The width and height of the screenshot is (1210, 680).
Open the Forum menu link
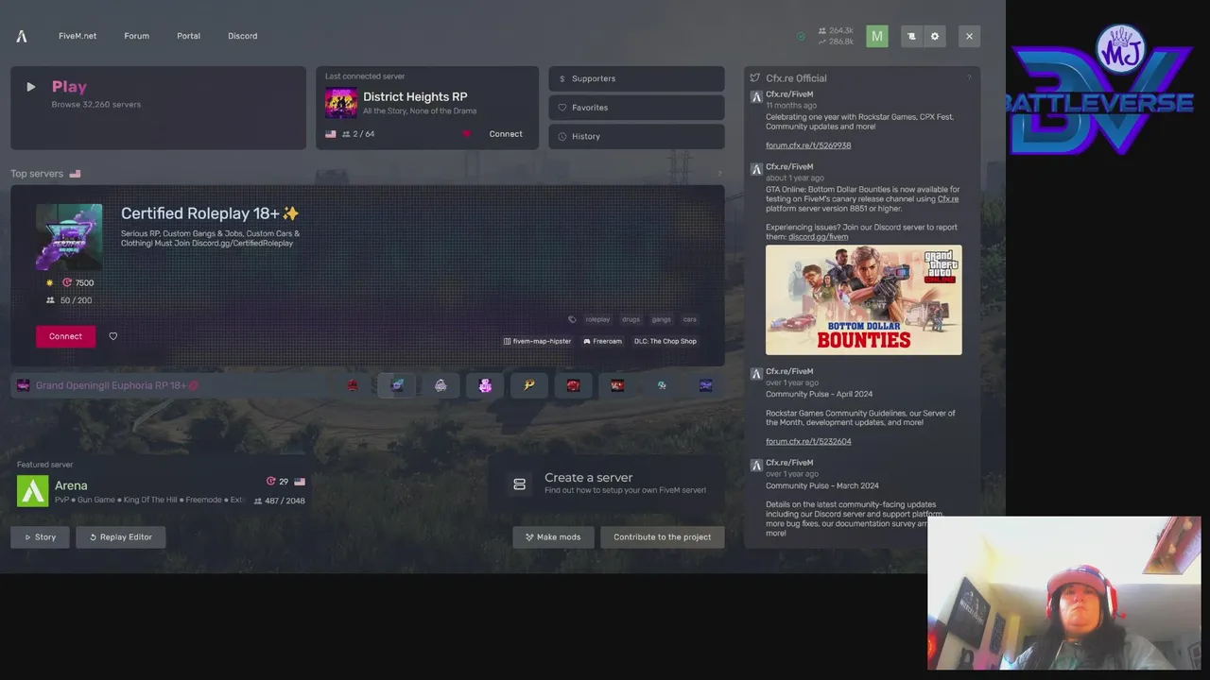pyautogui.click(x=136, y=36)
